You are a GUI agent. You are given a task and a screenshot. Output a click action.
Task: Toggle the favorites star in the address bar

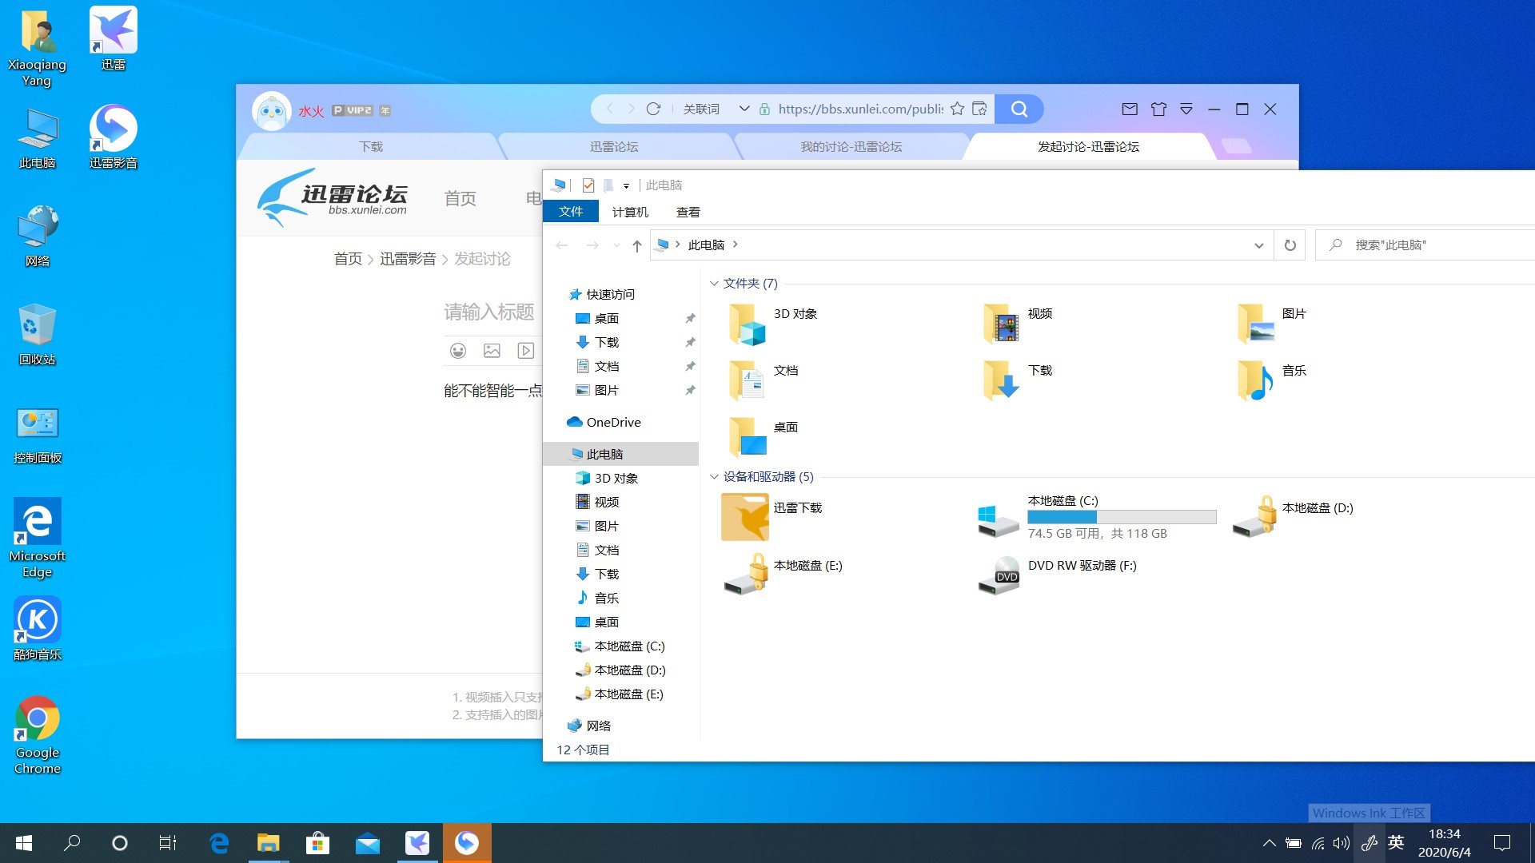(957, 109)
